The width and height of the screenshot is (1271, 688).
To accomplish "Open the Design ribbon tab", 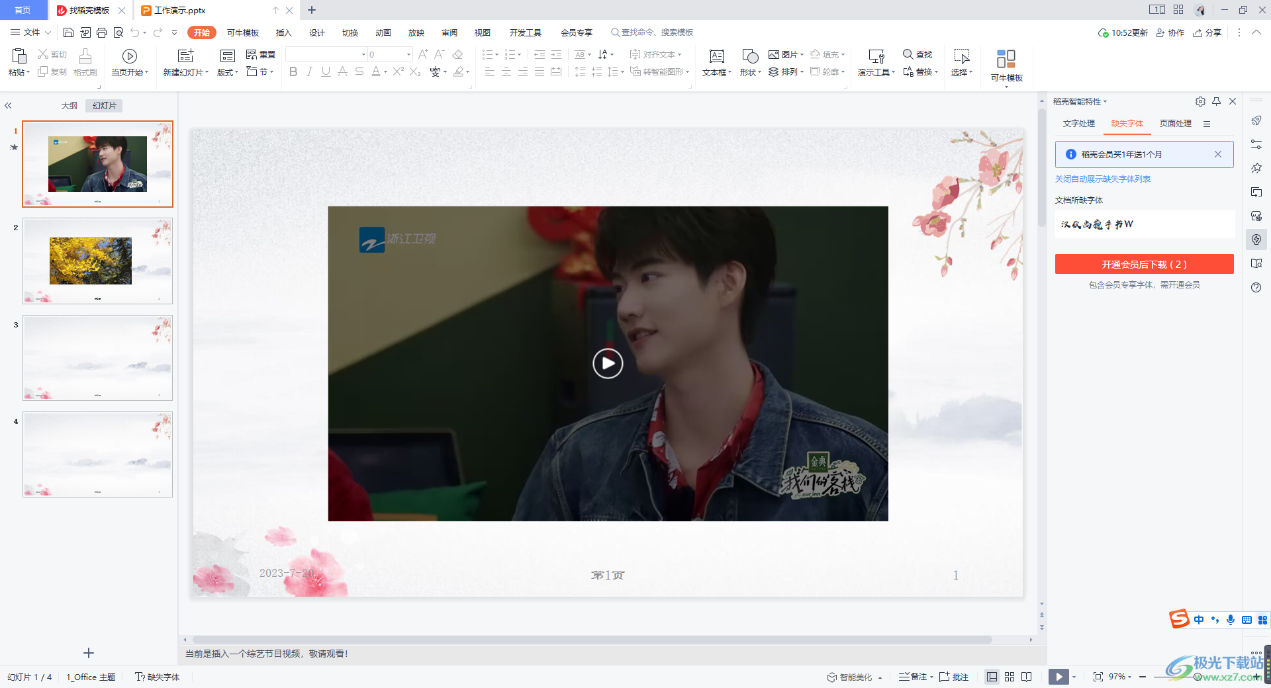I will tap(317, 32).
